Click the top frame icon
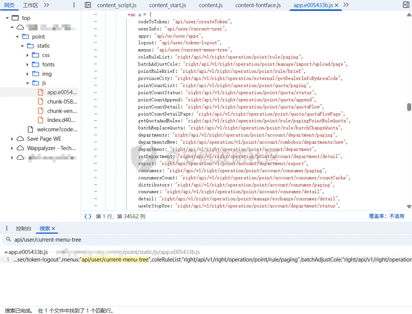This screenshot has height=314, width=412. [x=16, y=18]
